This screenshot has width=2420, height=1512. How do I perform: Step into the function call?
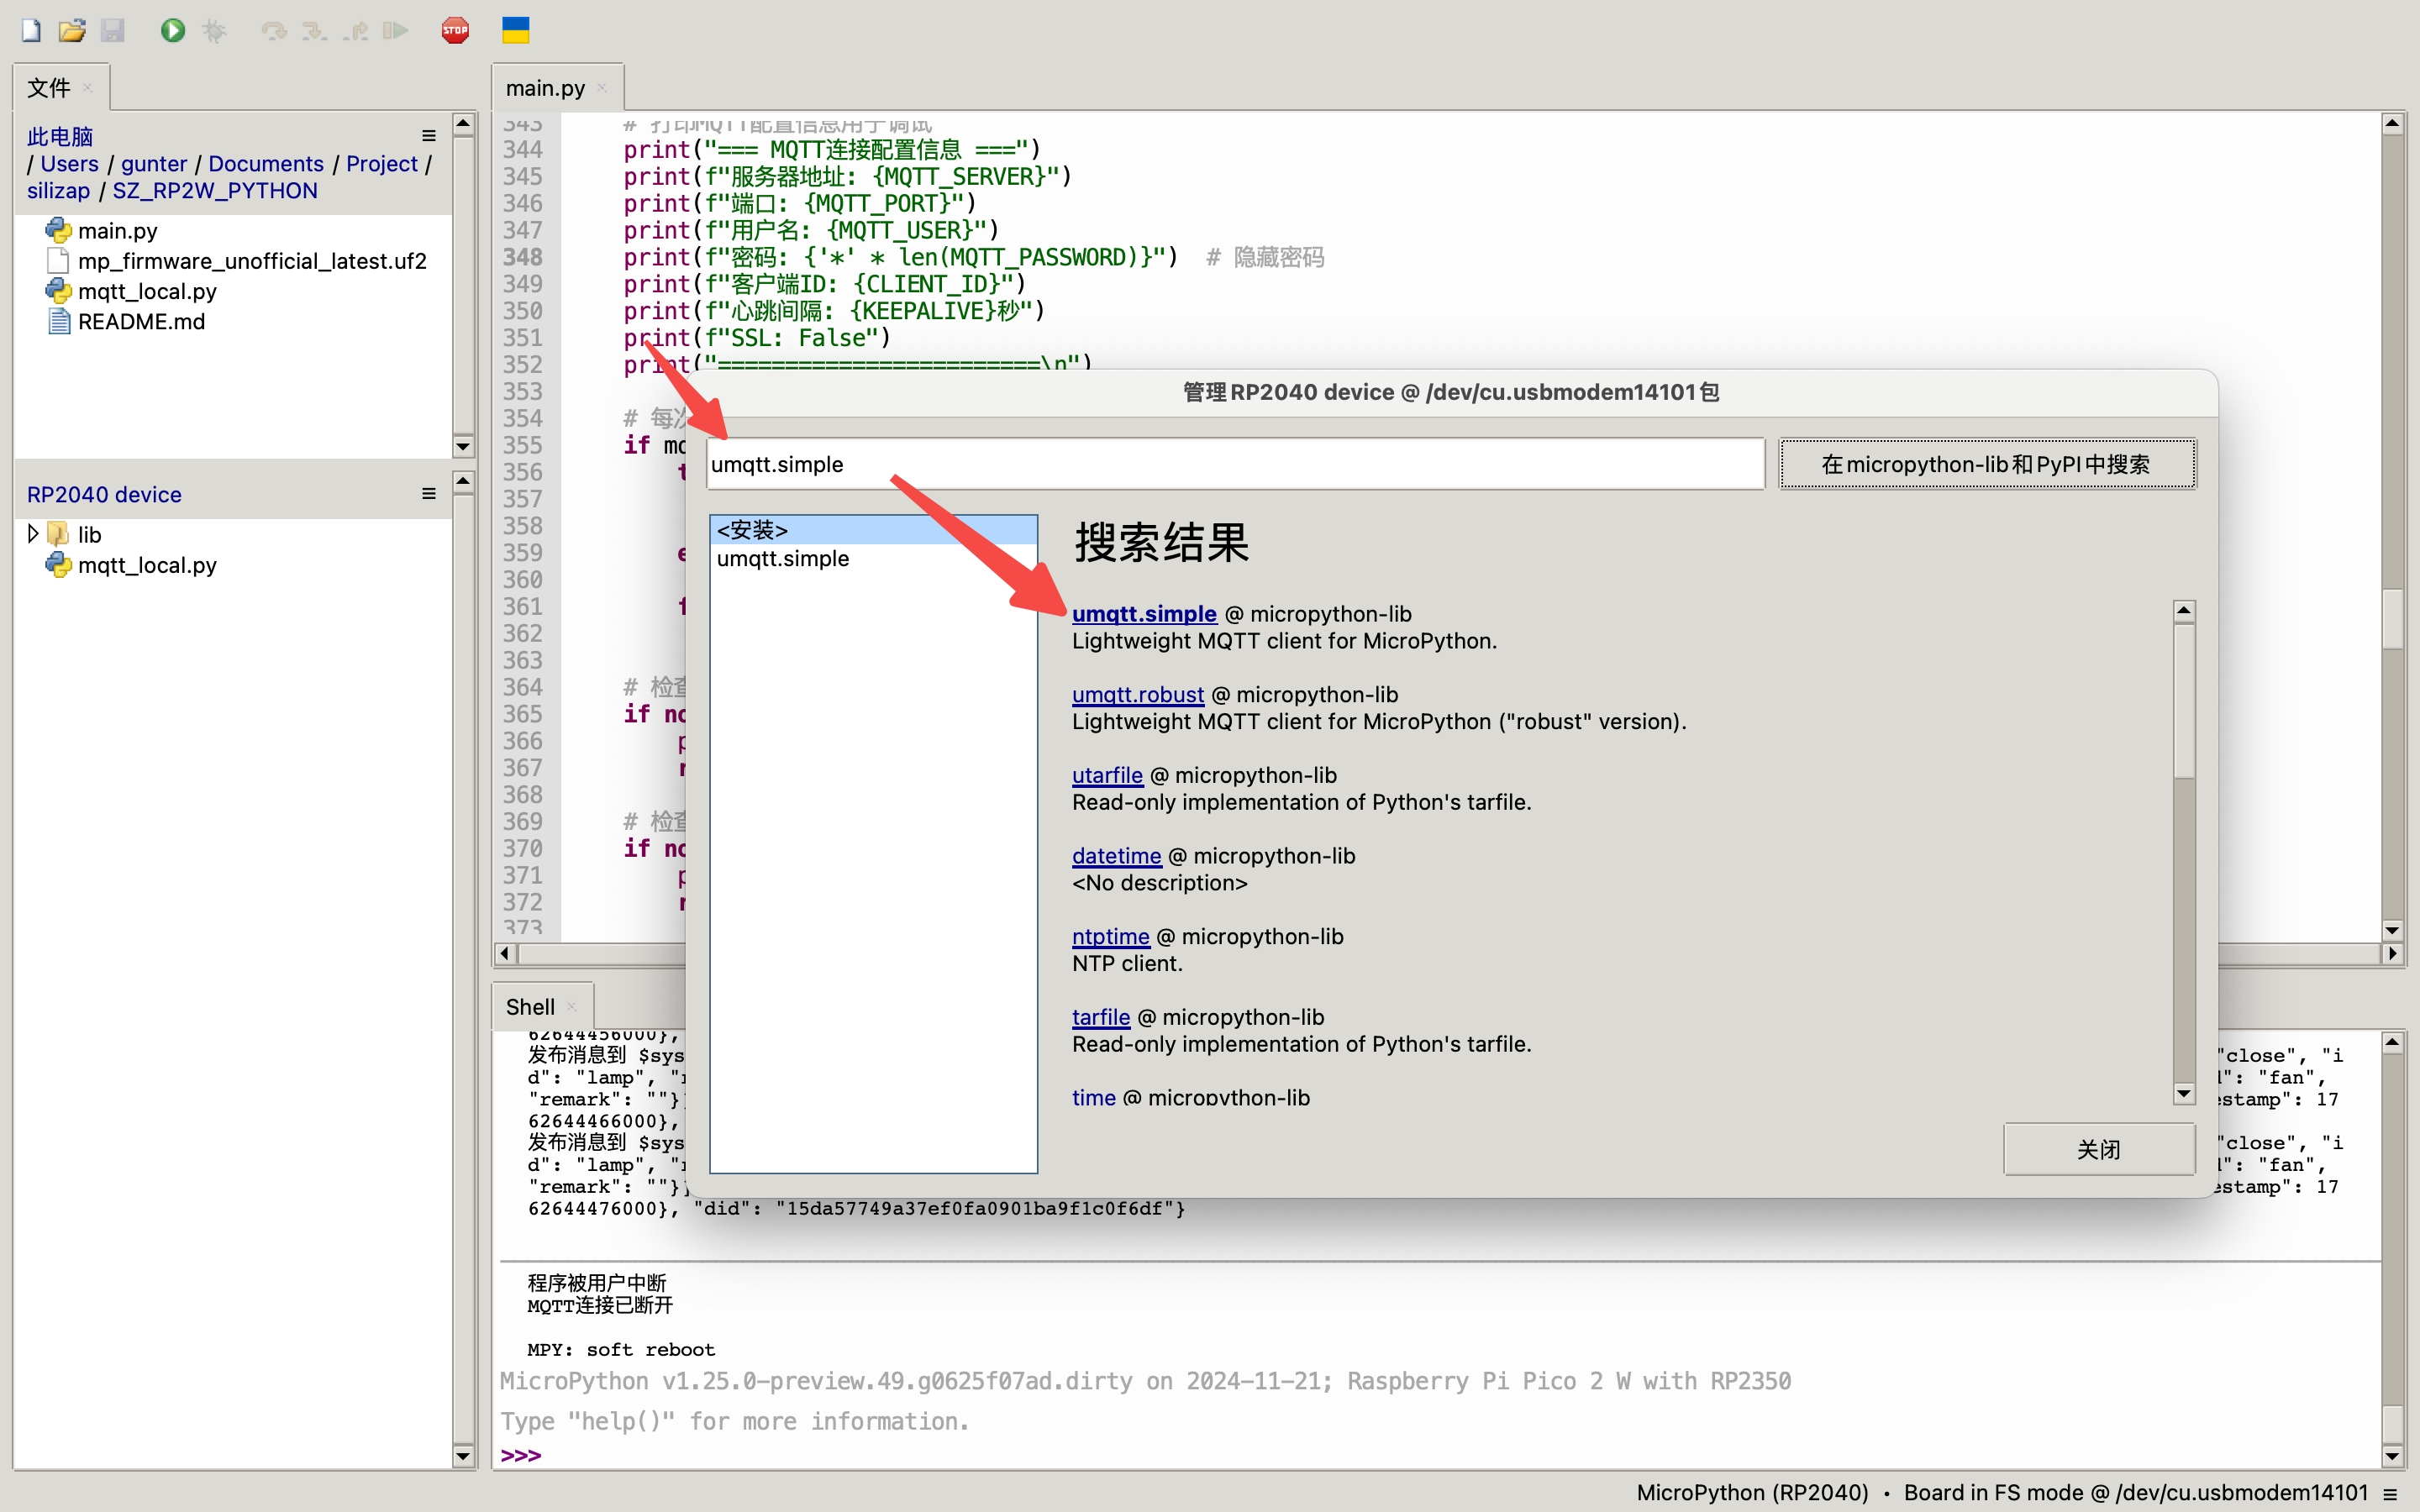point(314,30)
